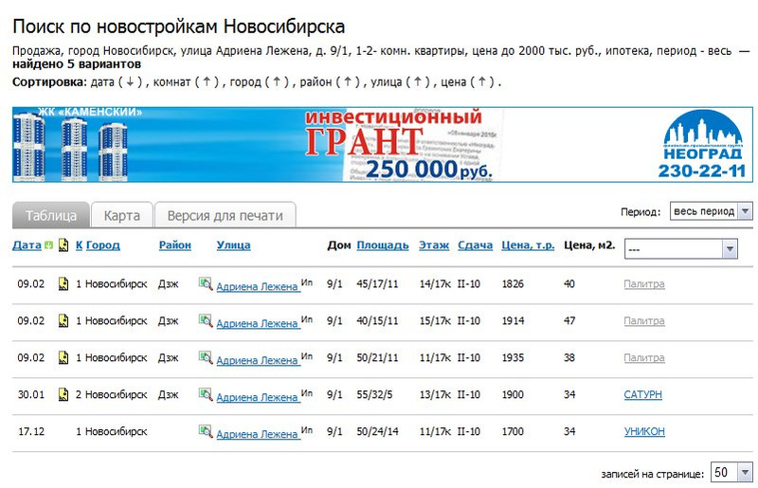Screen dimensions: 758x488
Task: Click the sort by комнат arrow in Сортировка
Action: (x=207, y=81)
